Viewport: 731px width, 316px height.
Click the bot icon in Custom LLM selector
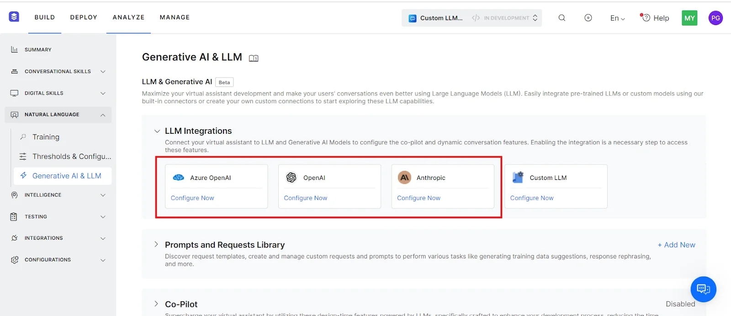coord(413,18)
